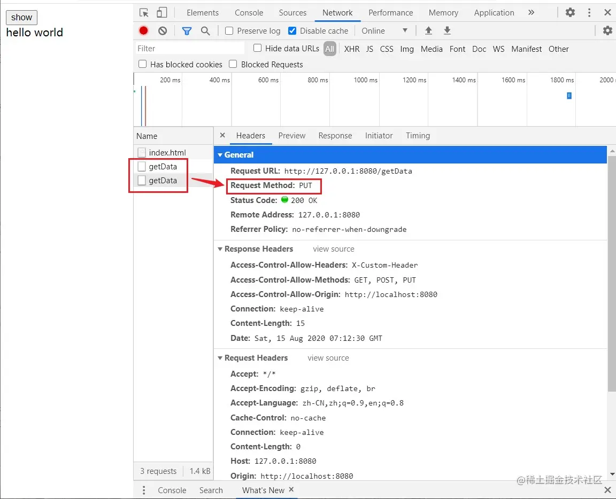Viewport: 616px width, 499px height.
Task: Open the Application tab
Action: [x=494, y=13]
